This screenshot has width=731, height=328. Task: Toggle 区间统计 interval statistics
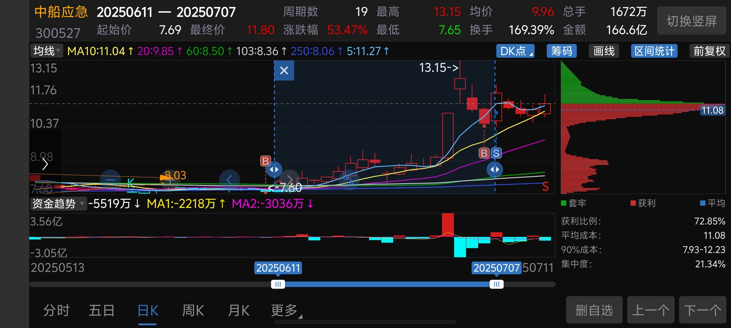(x=654, y=51)
